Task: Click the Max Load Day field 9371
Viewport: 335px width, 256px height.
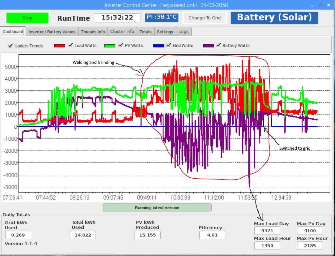Action: pos(267,231)
